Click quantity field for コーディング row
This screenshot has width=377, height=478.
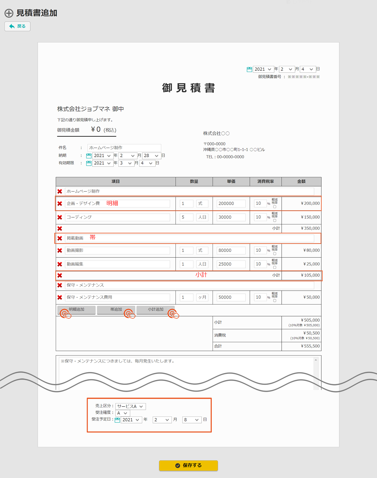pyautogui.click(x=186, y=217)
